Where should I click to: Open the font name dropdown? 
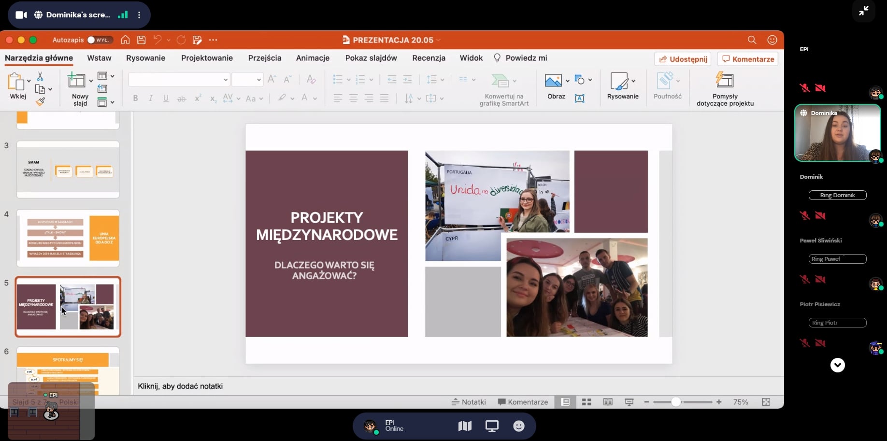226,80
